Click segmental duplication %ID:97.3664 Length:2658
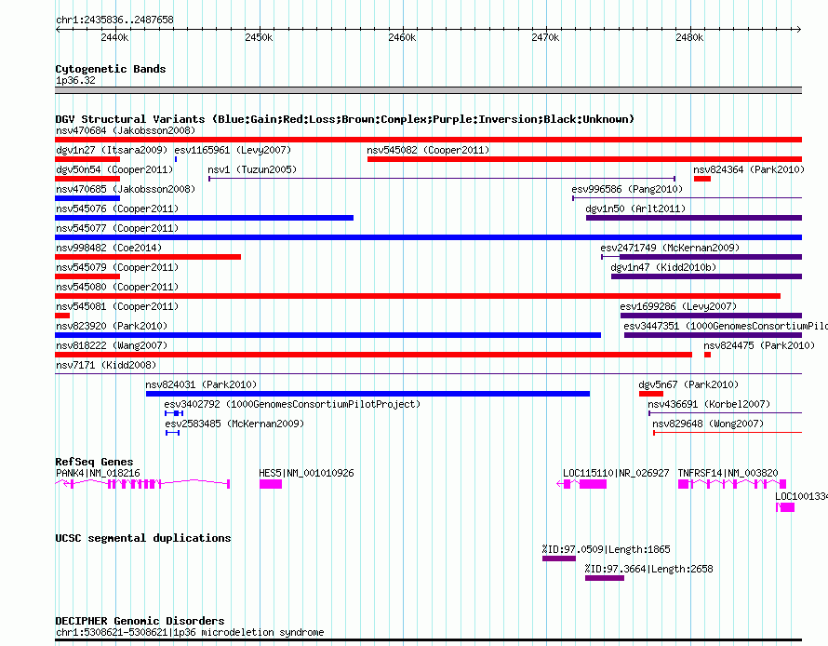 tap(605, 578)
